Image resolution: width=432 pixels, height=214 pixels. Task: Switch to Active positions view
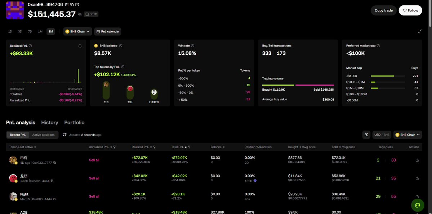[43, 135]
